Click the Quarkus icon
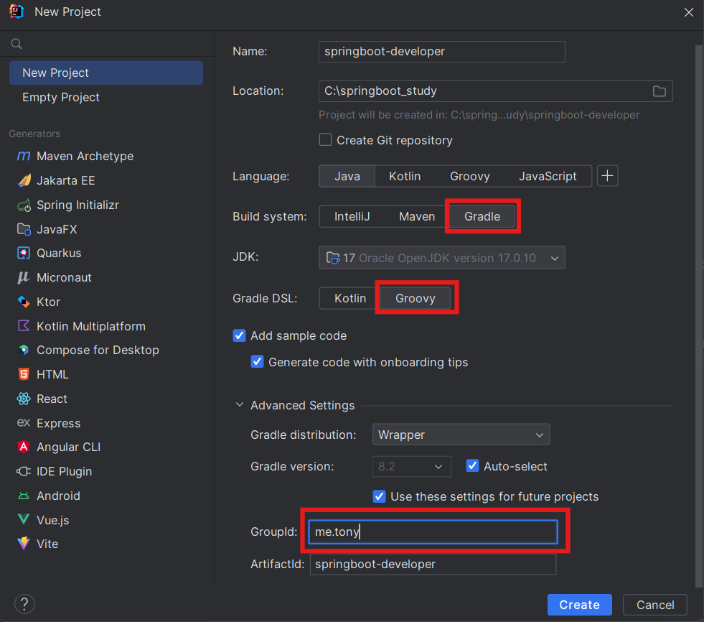 pyautogui.click(x=24, y=253)
